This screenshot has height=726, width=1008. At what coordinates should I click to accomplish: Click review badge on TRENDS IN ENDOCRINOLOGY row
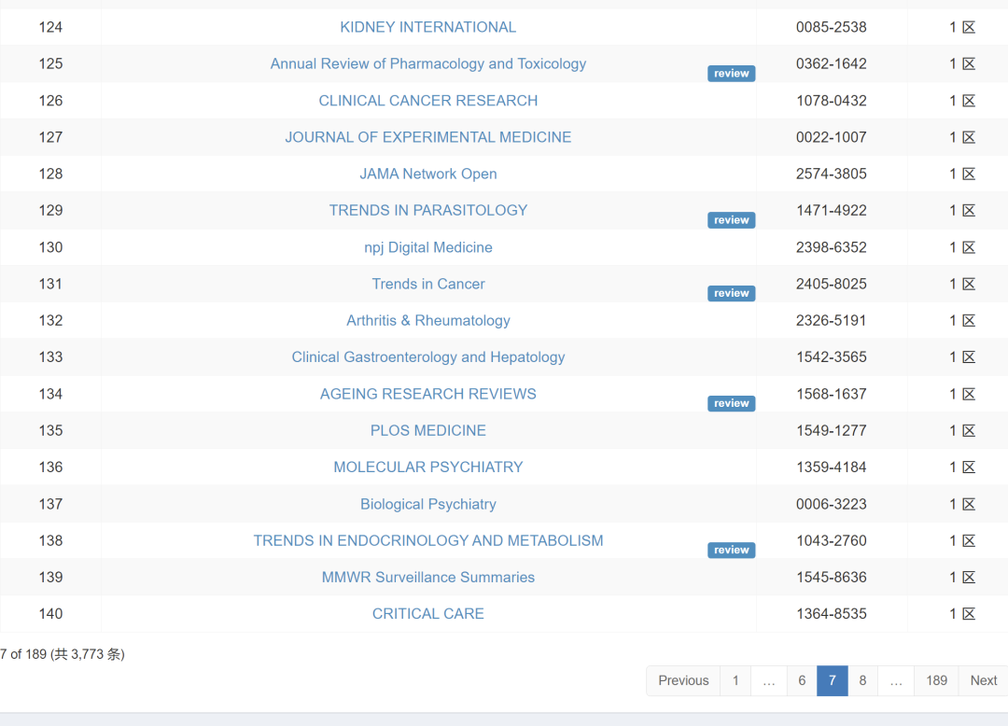point(732,550)
